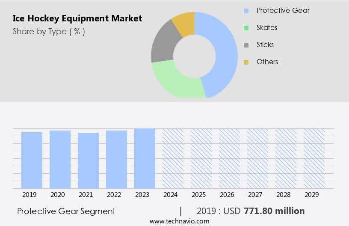Open the www.technavio.com link
Screen dimensions: 349x226
tap(179, 221)
